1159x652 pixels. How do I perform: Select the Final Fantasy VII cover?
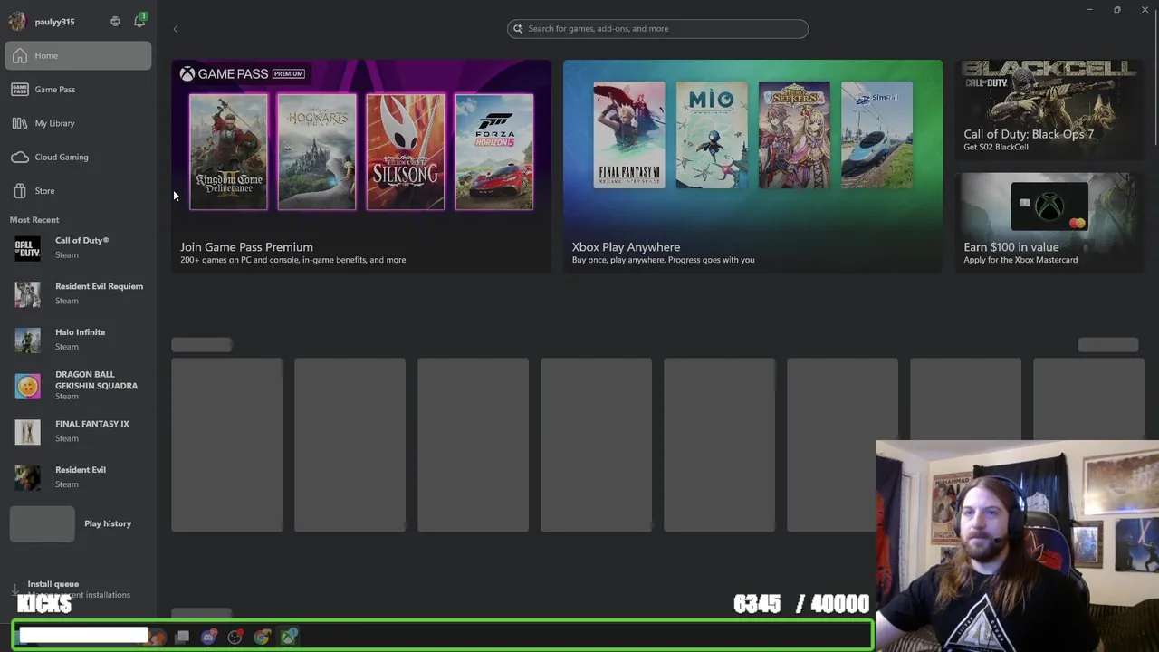point(628,135)
